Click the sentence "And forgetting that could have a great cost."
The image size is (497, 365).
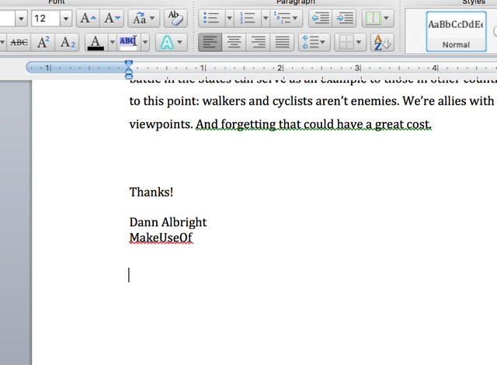coord(314,124)
